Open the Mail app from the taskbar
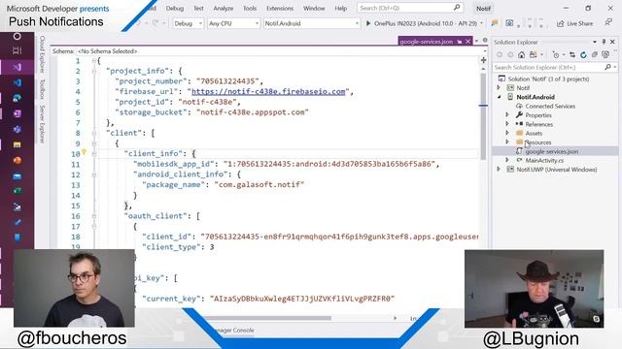 click(x=17, y=176)
